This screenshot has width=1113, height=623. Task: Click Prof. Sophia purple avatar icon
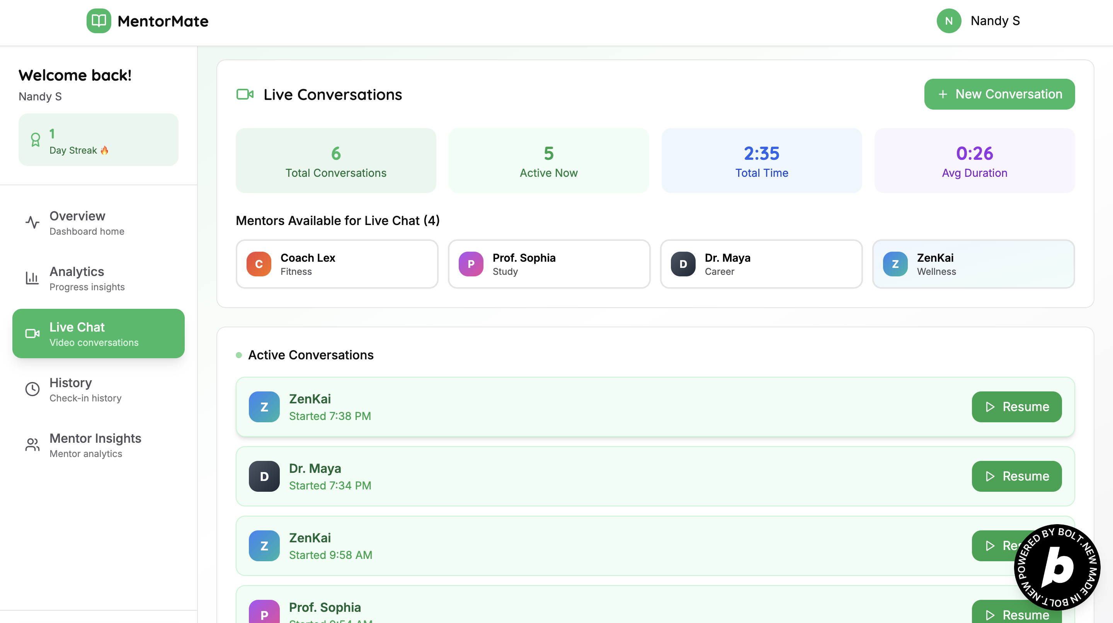click(x=471, y=264)
